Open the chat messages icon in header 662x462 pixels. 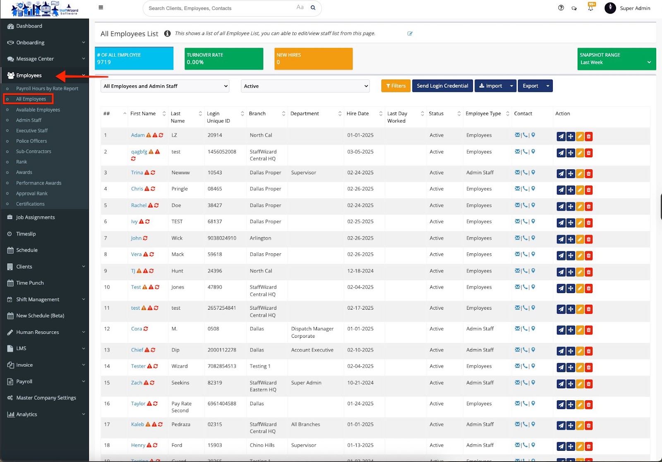pos(574,8)
